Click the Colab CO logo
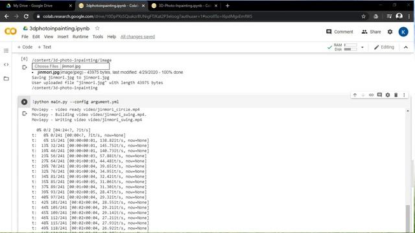This screenshot has width=415, height=233. (10, 32)
